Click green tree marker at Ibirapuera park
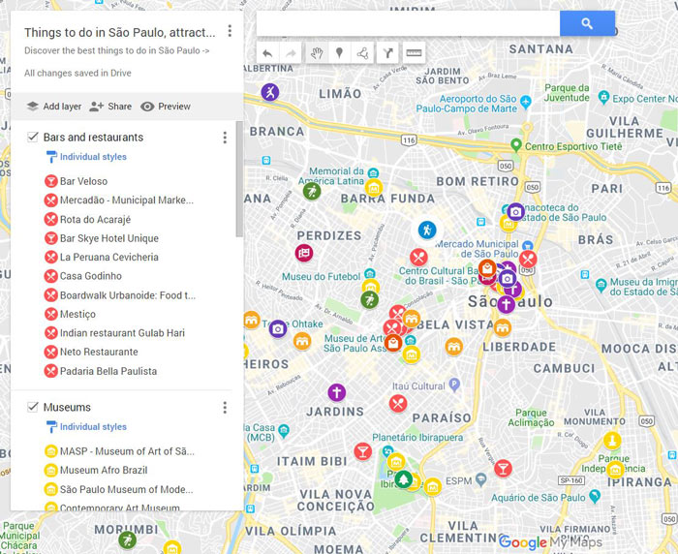 pyautogui.click(x=404, y=479)
